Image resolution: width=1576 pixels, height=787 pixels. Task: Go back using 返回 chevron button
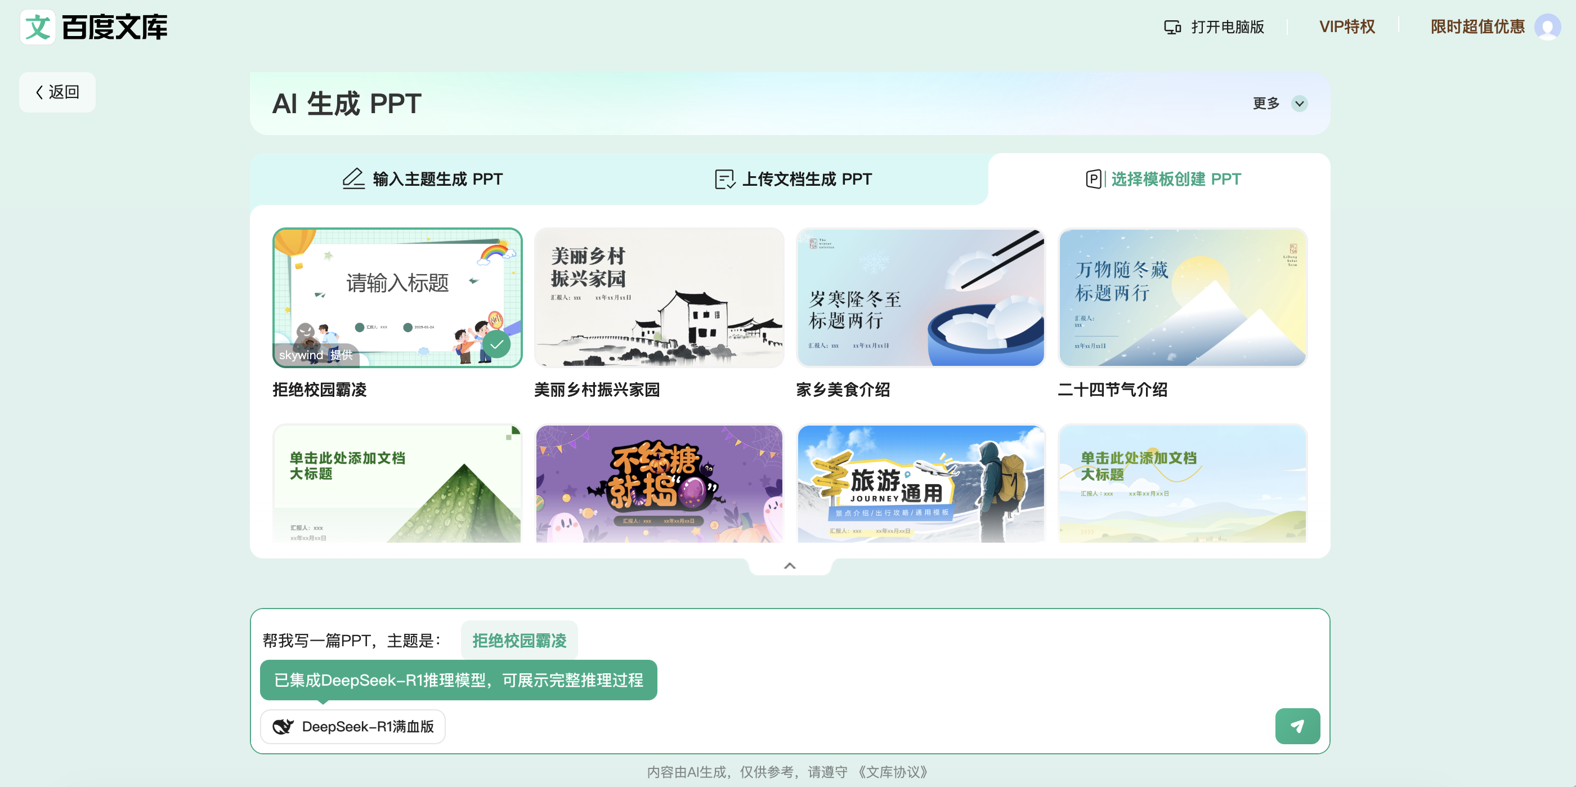click(x=57, y=92)
